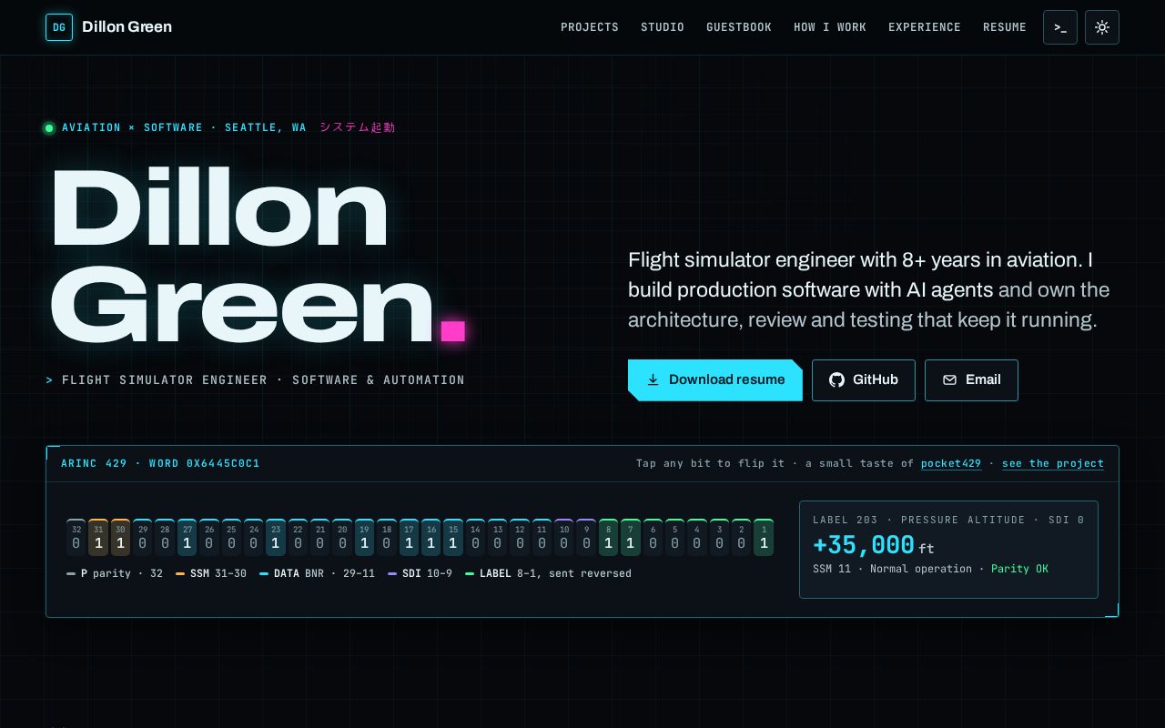Flip data bit 29
1165x728 pixels.
coord(143,538)
